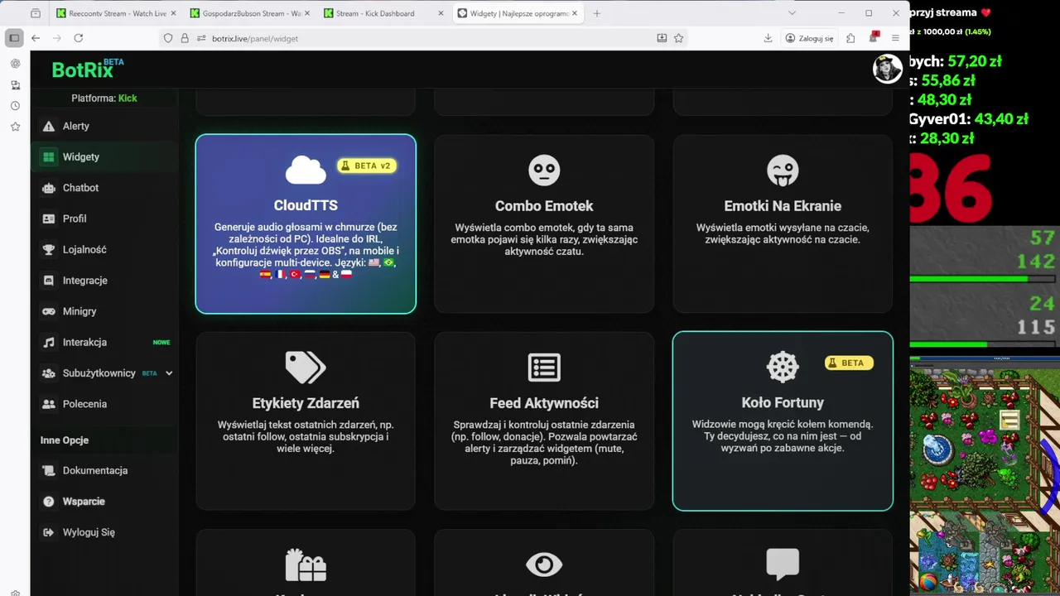Click the Etykiety Zdarzeń tags icon
The height and width of the screenshot is (596, 1060).
[x=306, y=368]
